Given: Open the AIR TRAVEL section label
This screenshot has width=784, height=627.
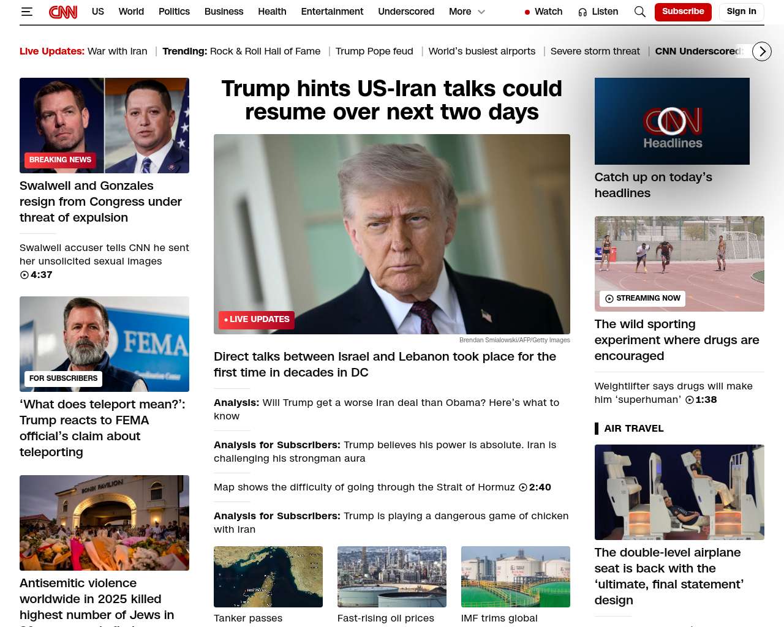Looking at the screenshot, I should pyautogui.click(x=633, y=429).
